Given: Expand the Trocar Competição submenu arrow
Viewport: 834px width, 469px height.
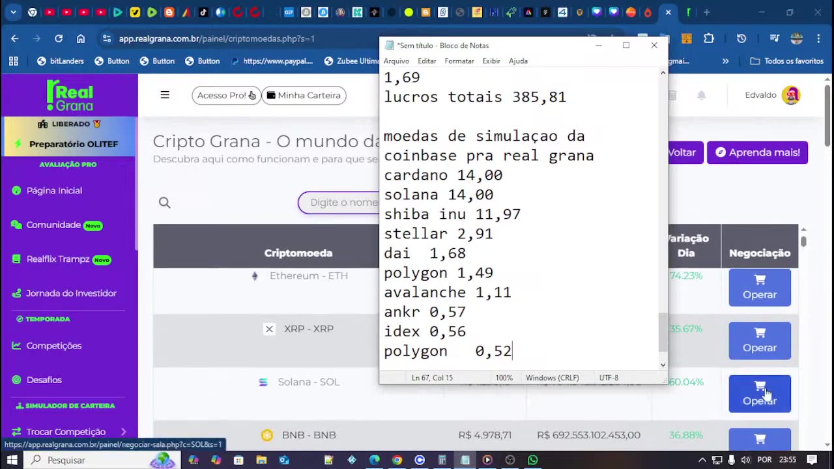Looking at the screenshot, I should [x=124, y=432].
